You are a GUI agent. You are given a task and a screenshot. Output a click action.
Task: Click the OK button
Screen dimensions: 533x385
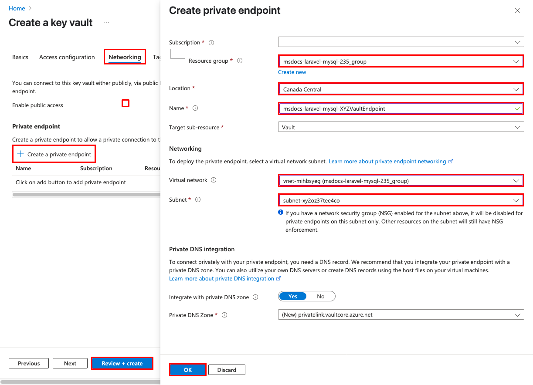coord(187,370)
